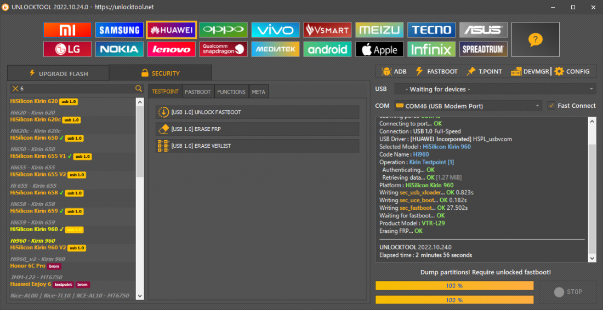Open the OPPO brand tile

click(224, 30)
